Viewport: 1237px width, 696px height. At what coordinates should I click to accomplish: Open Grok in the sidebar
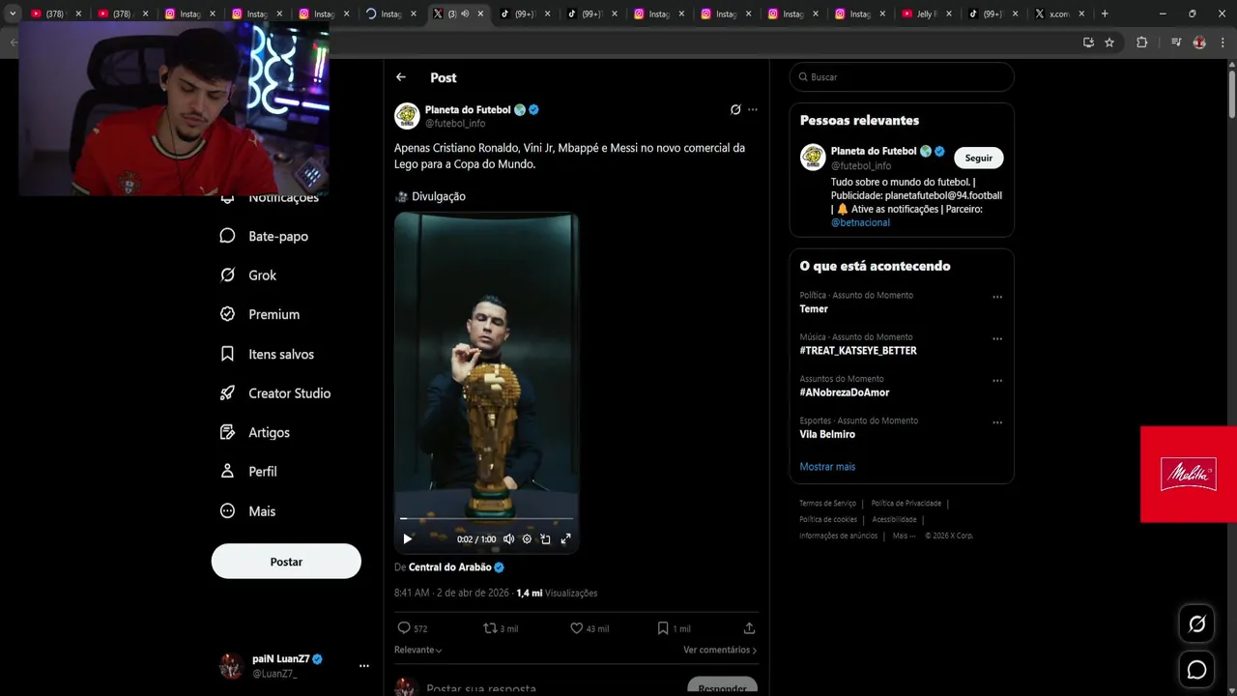click(248, 275)
